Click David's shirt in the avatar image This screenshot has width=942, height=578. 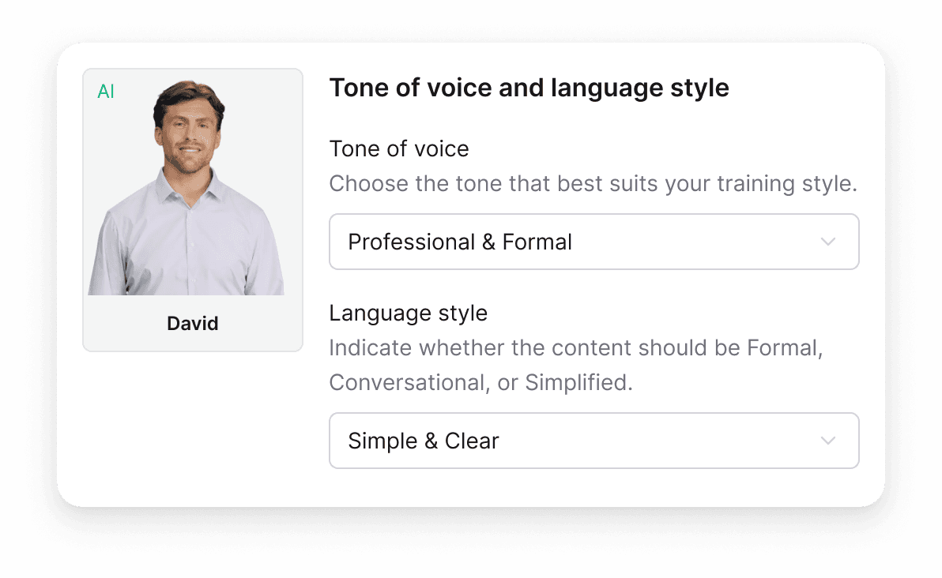click(187, 240)
